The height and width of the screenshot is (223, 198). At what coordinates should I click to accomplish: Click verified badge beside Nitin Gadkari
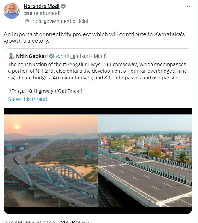52,56
